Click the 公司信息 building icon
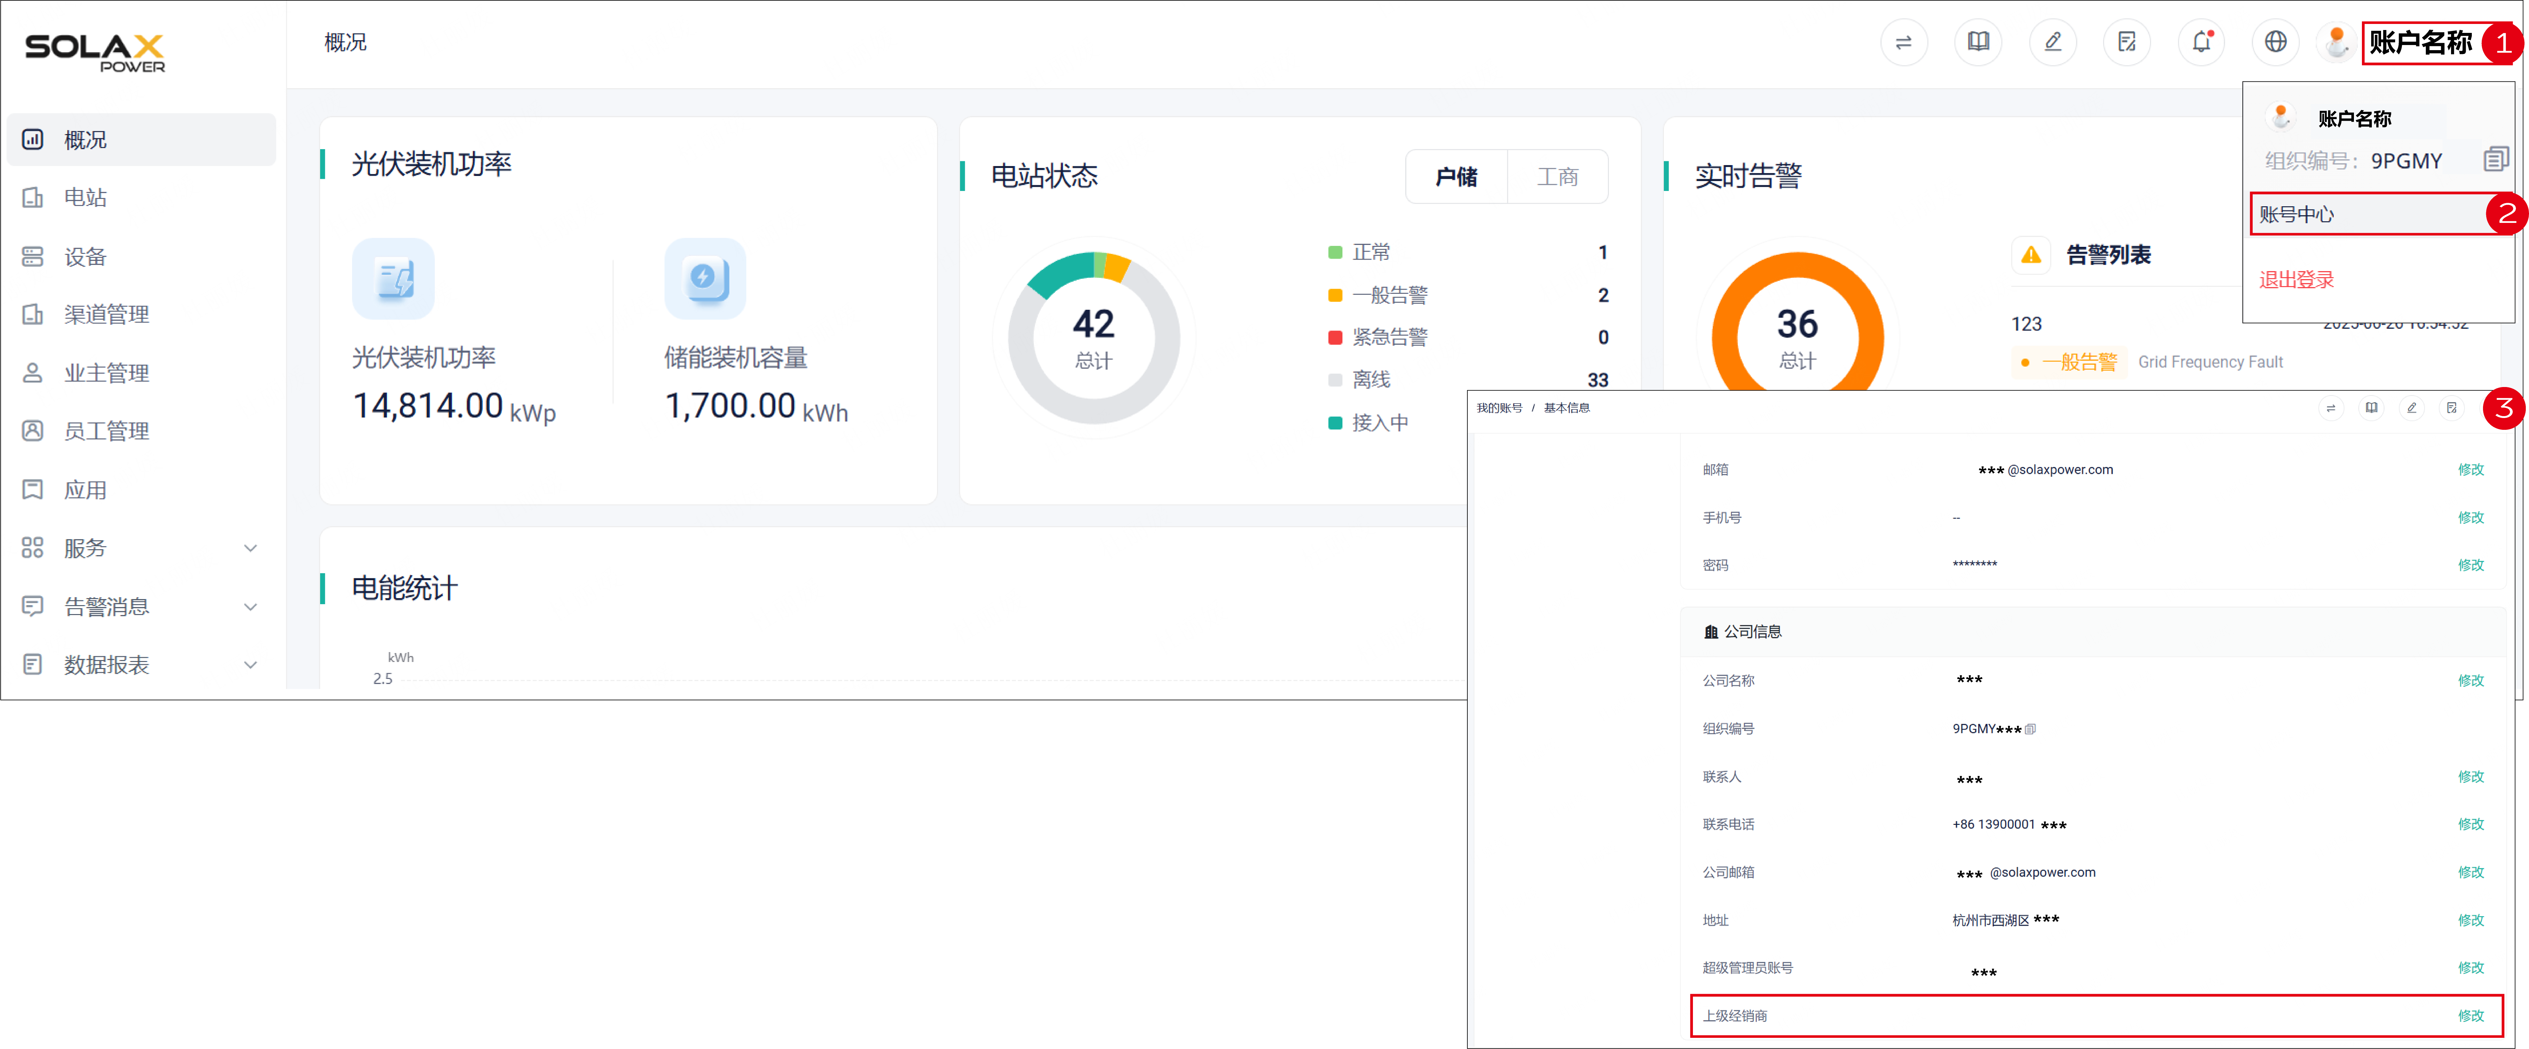Screen dimensions: 2529x1049 (1711, 632)
